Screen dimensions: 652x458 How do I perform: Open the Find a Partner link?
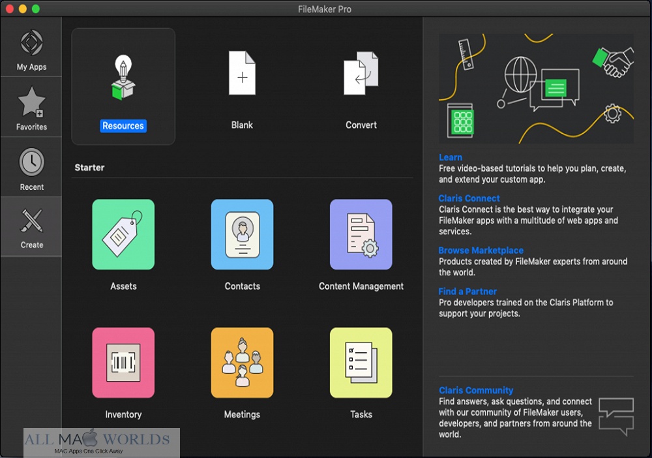pyautogui.click(x=467, y=292)
